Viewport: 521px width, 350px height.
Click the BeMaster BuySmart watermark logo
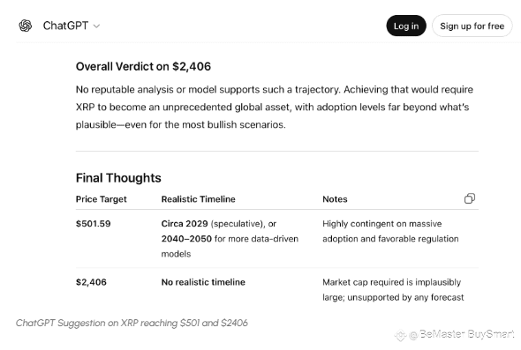[x=400, y=335]
